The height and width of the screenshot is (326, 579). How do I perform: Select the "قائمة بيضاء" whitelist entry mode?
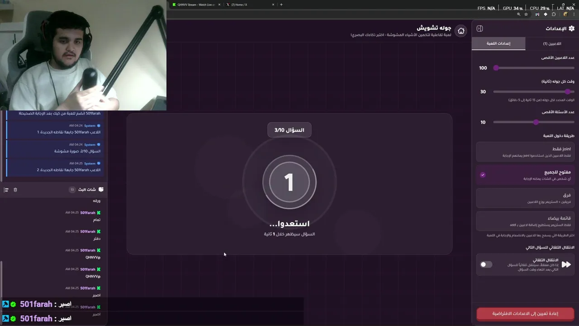pyautogui.click(x=525, y=221)
